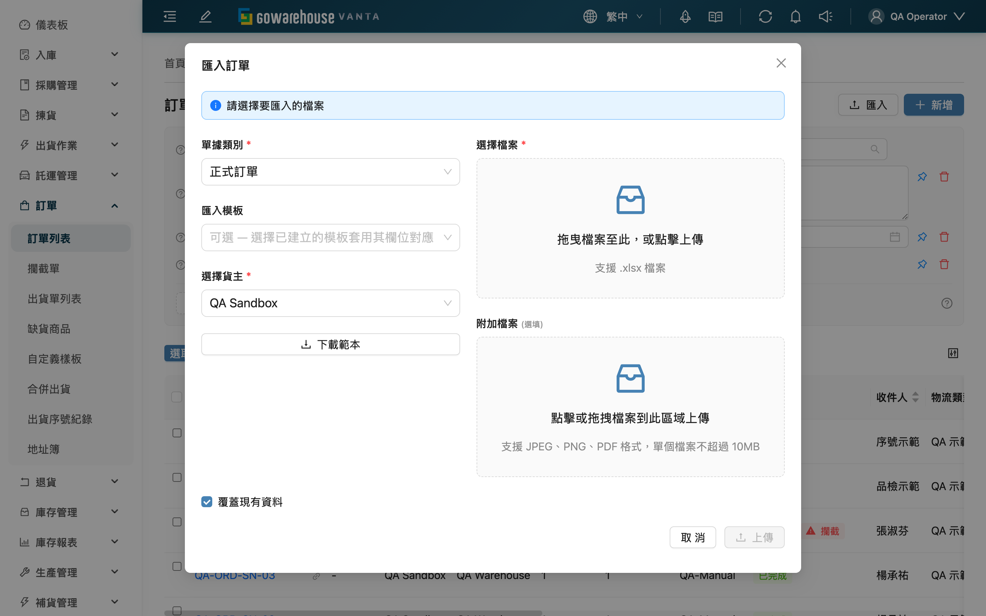
Task: Expand the 託運管理 sidebar menu
Action: [71, 175]
